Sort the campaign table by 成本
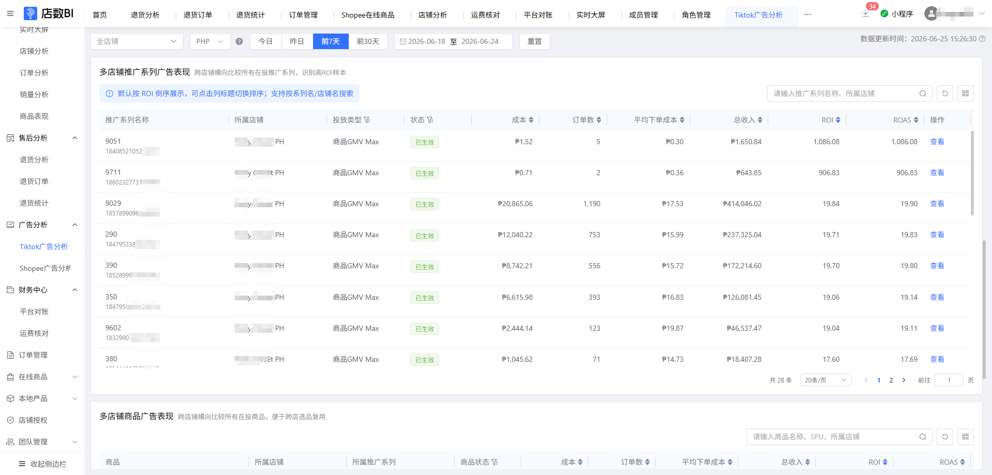Image resolution: width=992 pixels, height=475 pixels. point(531,120)
